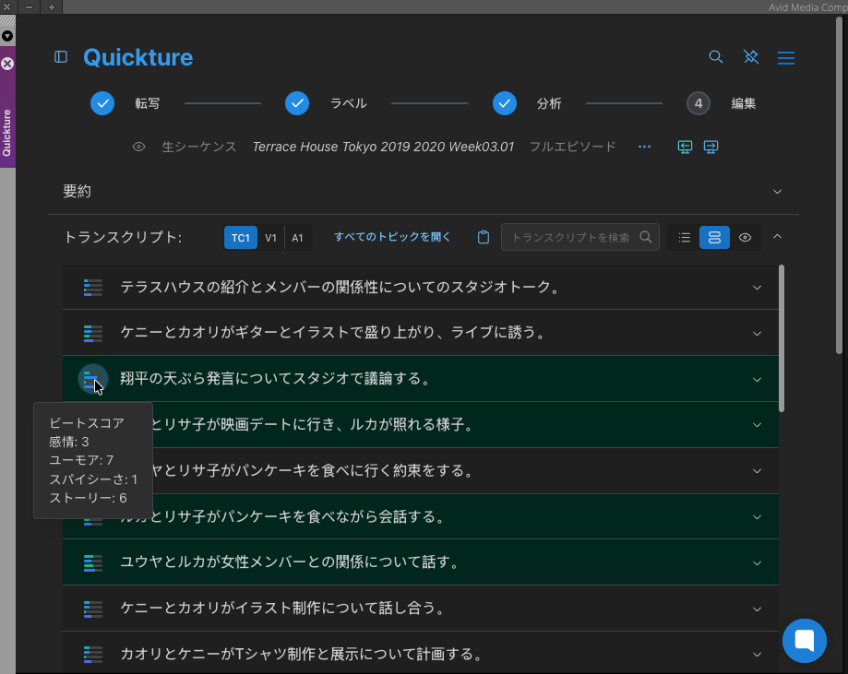This screenshot has width=848, height=674.
Task: Select the TC1 toggle button
Action: 241,237
